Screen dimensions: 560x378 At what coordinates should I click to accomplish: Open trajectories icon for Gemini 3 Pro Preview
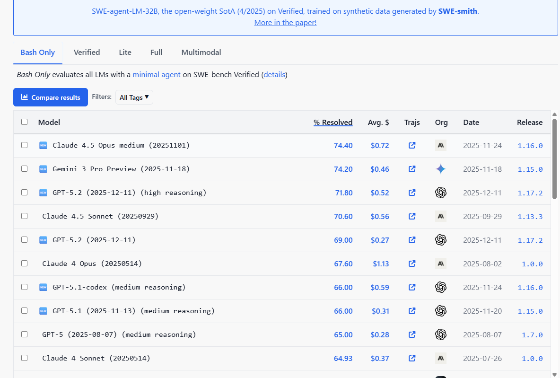pos(412,169)
